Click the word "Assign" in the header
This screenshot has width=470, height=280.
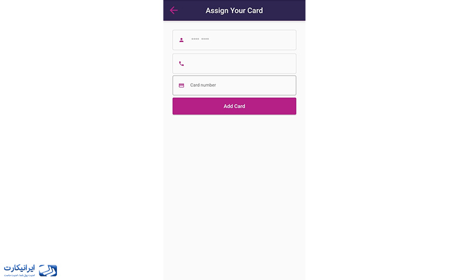pos(216,11)
